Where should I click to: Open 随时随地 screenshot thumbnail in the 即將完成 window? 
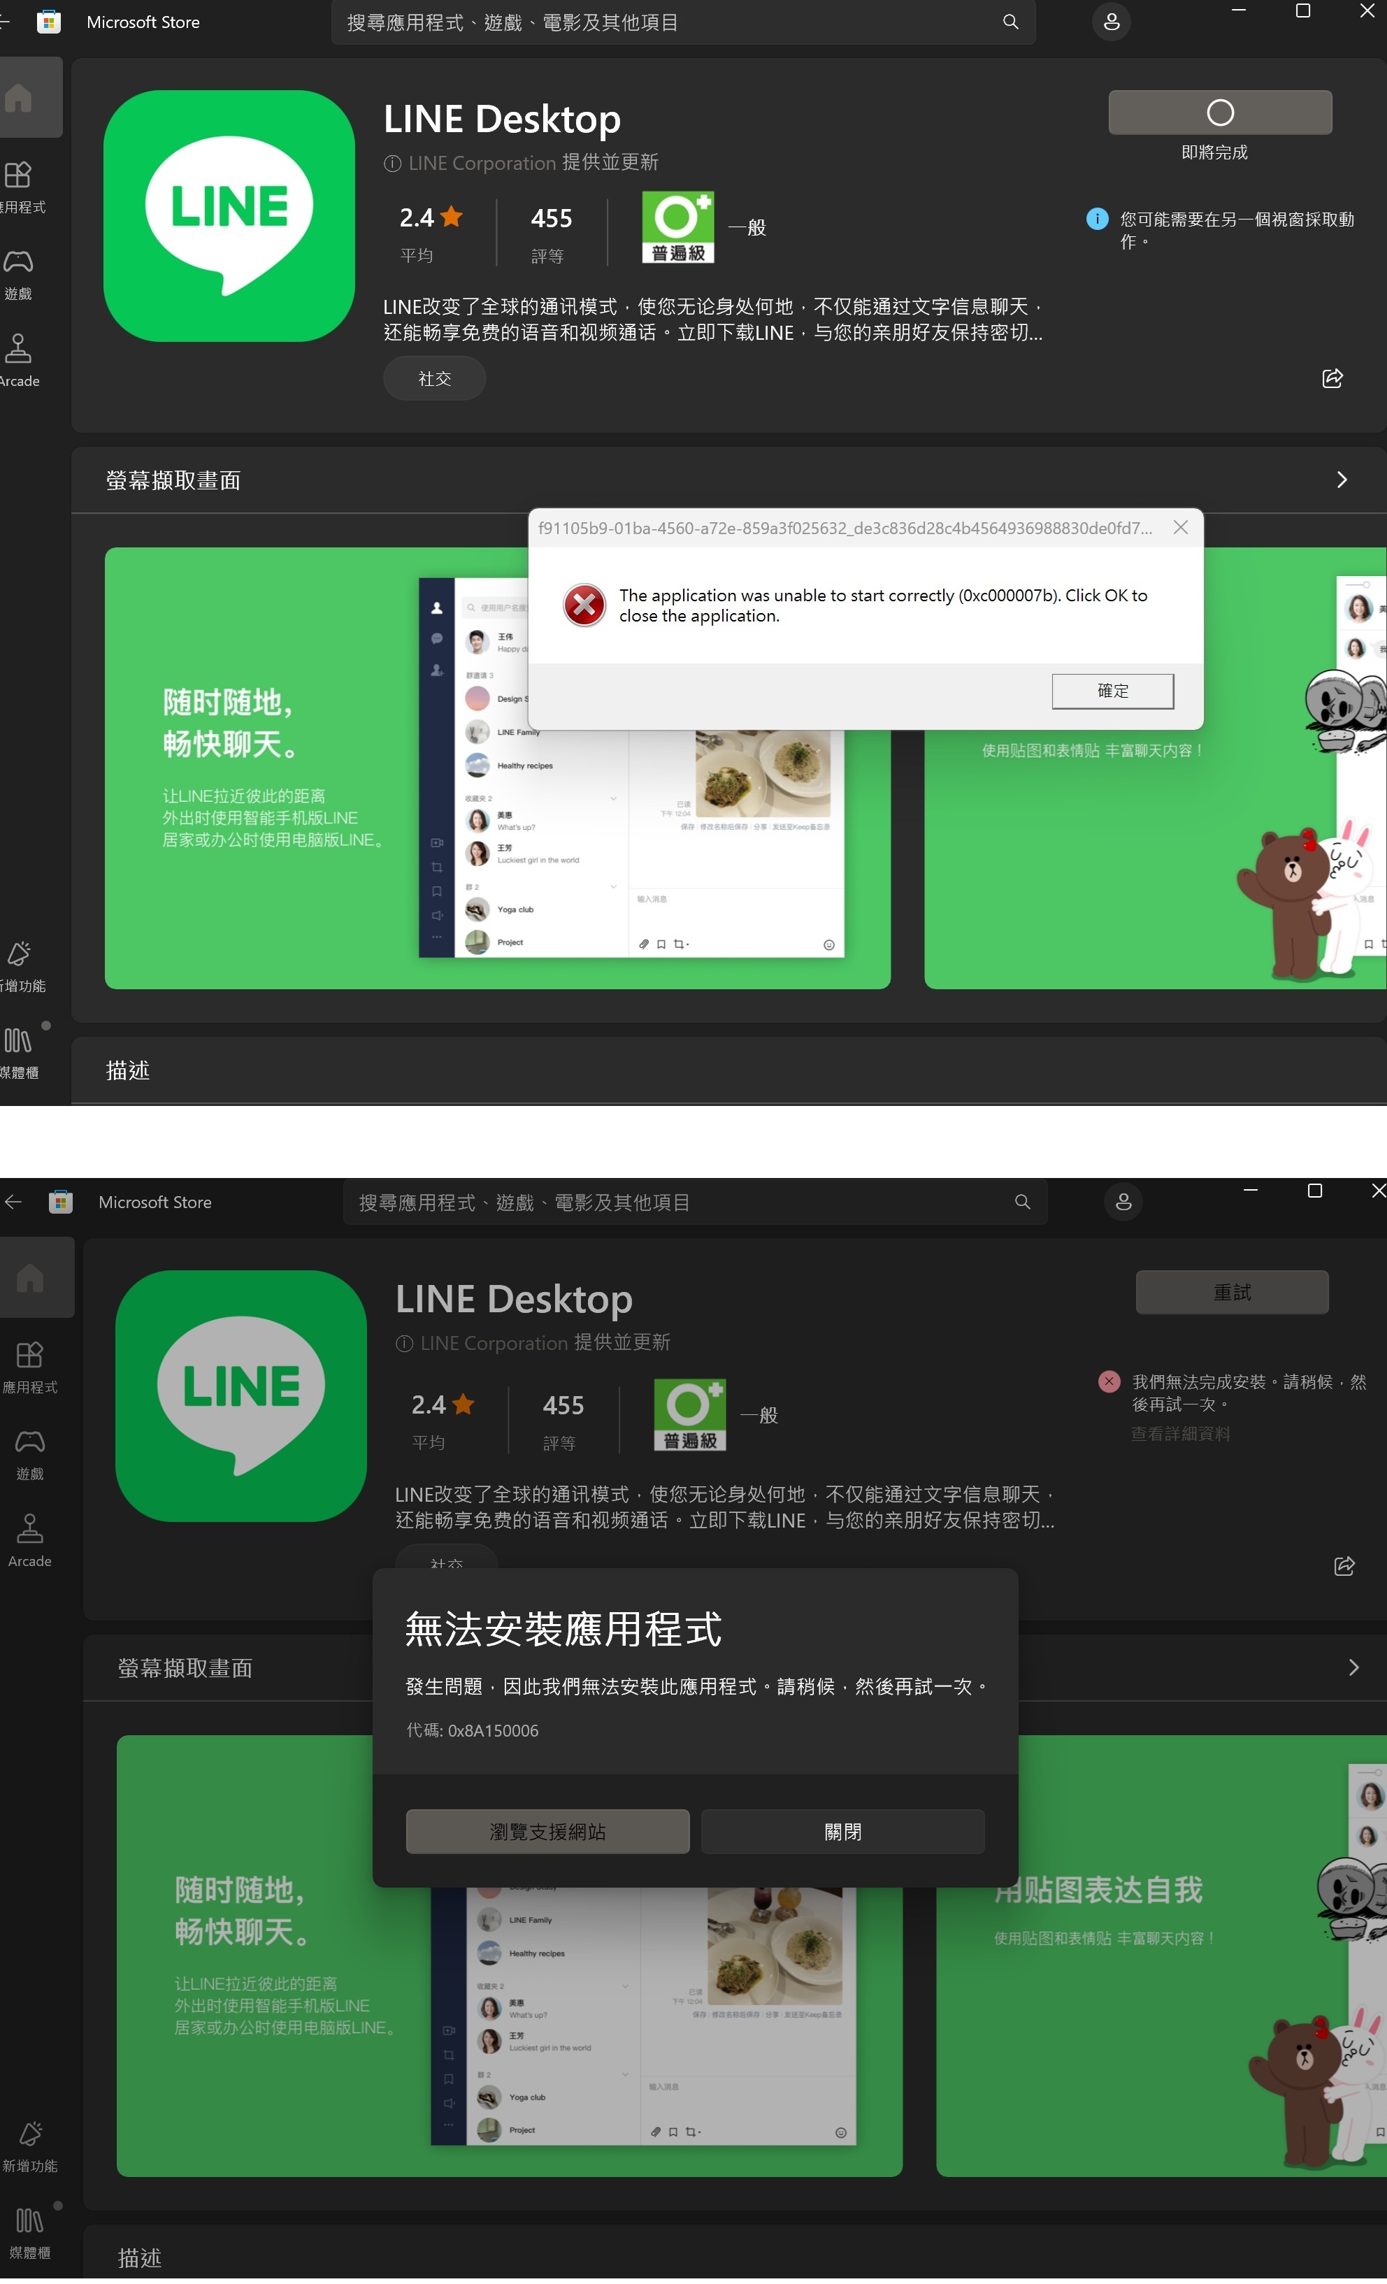click(x=497, y=768)
